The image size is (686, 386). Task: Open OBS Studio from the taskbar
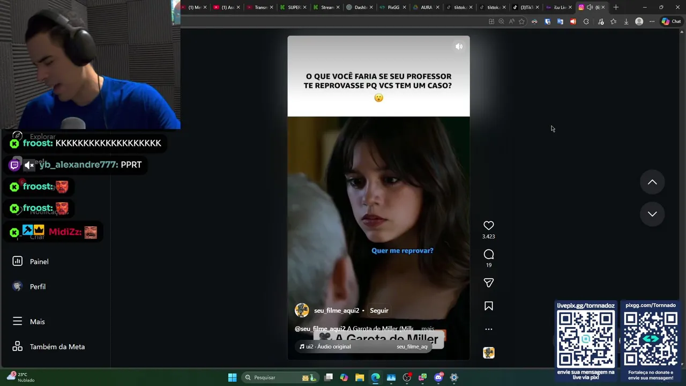[x=407, y=377]
